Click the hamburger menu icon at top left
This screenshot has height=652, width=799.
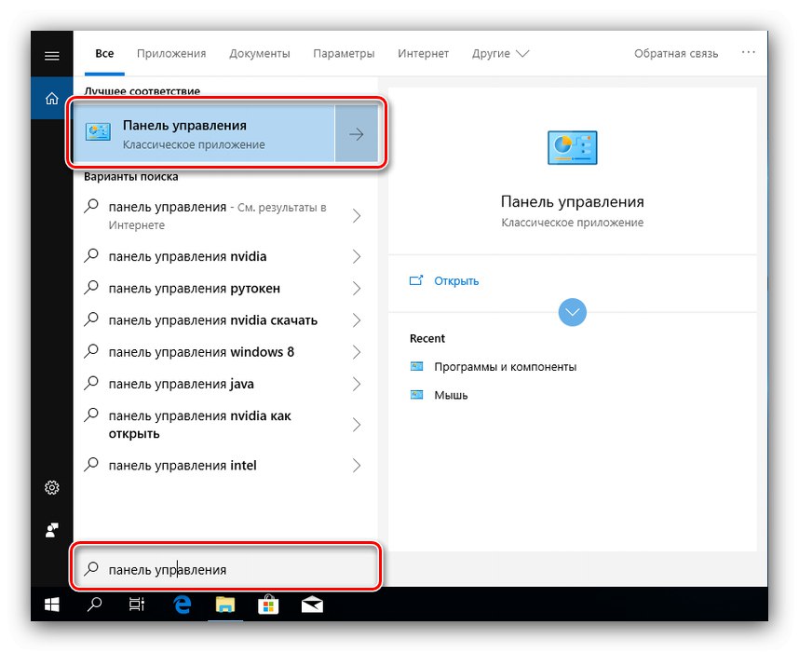(x=51, y=53)
